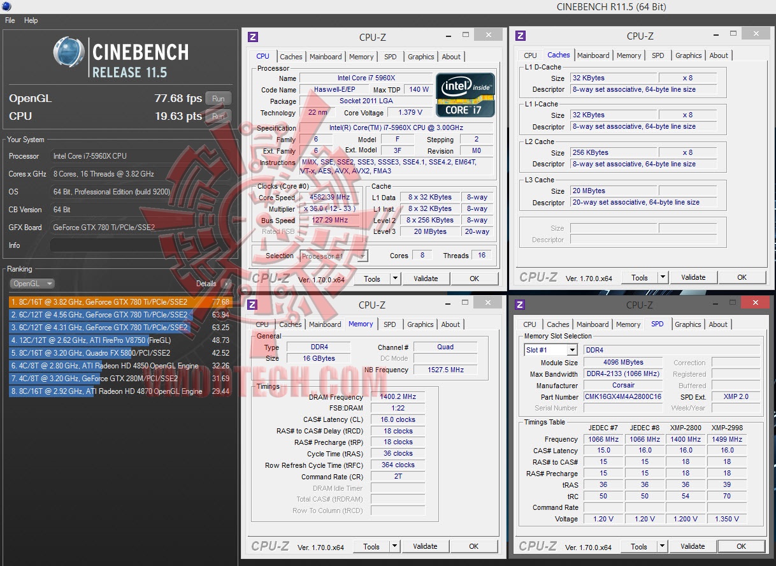Click Tools button in CPU window
The height and width of the screenshot is (566, 776).
coord(372,279)
